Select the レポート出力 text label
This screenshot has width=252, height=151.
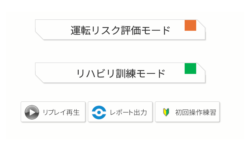pos(128,112)
